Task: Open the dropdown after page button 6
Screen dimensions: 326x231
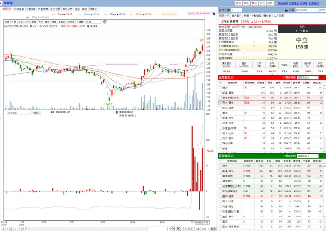Action: pyautogui.click(x=26, y=229)
